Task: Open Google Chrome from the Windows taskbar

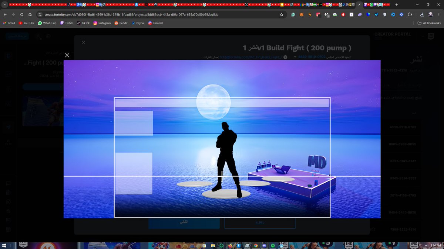Action: pyautogui.click(x=255, y=245)
